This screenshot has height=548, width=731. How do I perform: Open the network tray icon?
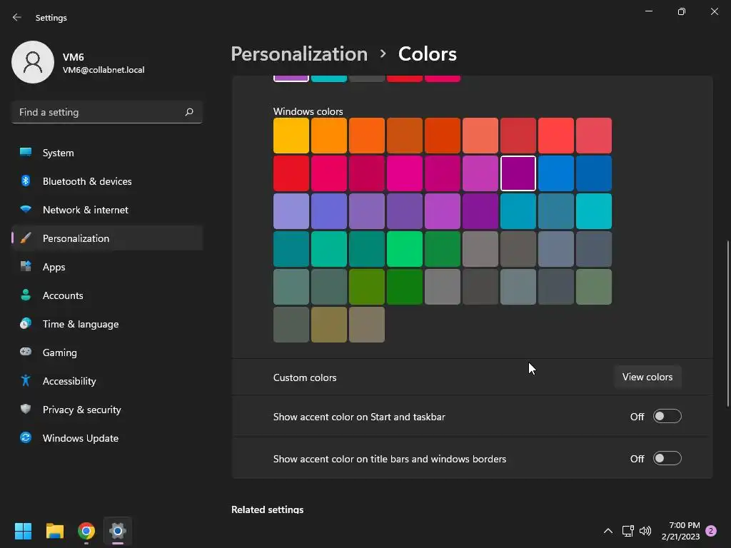click(627, 531)
